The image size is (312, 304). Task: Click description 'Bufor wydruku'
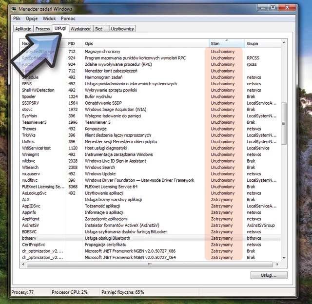tap(98, 96)
